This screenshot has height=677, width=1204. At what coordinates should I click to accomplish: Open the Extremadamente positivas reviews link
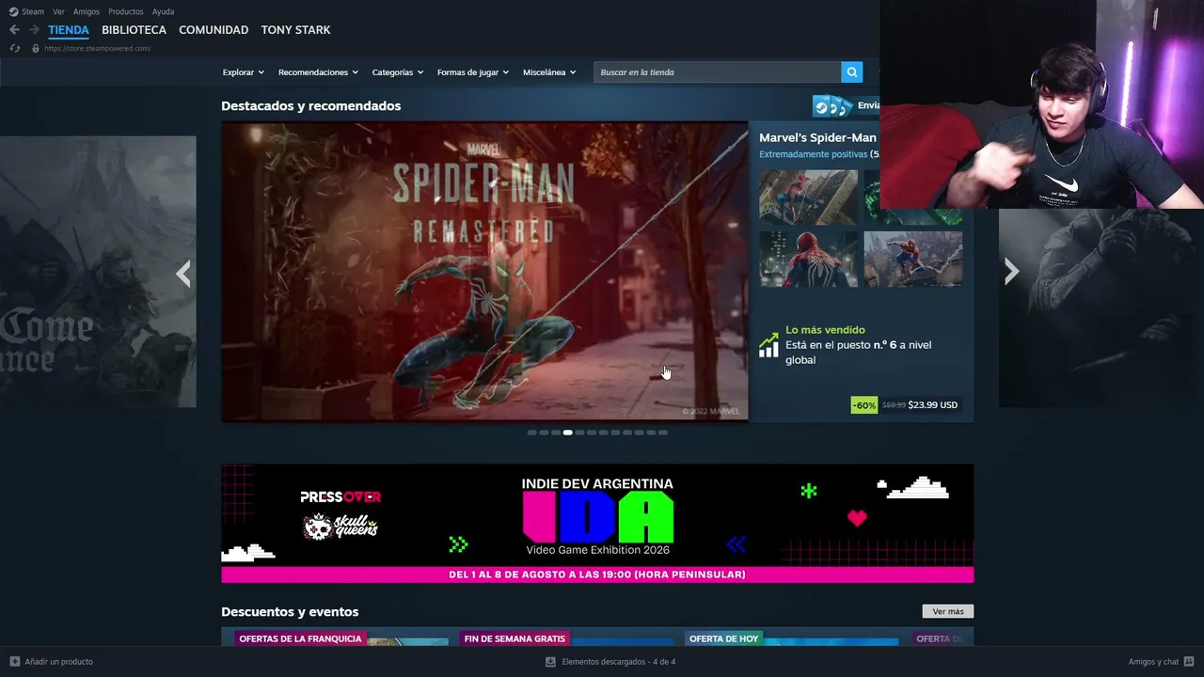pos(813,154)
